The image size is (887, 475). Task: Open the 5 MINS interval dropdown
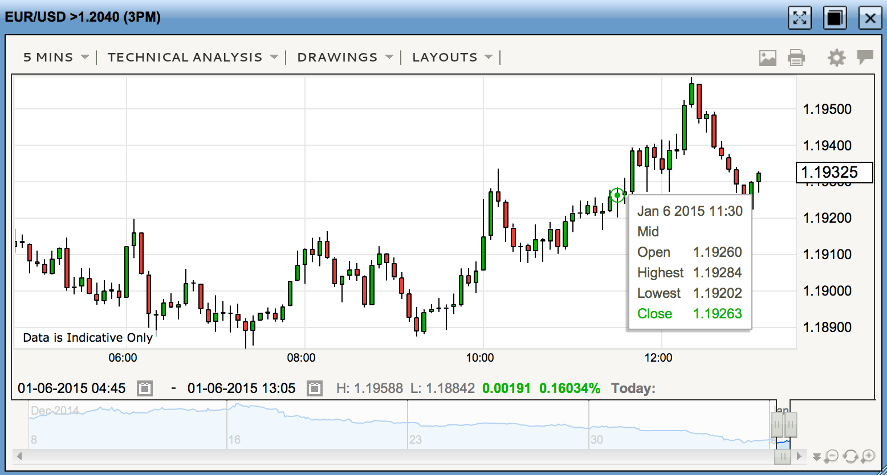[56, 58]
